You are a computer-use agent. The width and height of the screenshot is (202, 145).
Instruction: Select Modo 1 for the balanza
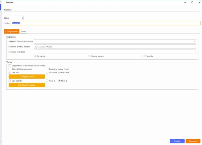[47, 81]
